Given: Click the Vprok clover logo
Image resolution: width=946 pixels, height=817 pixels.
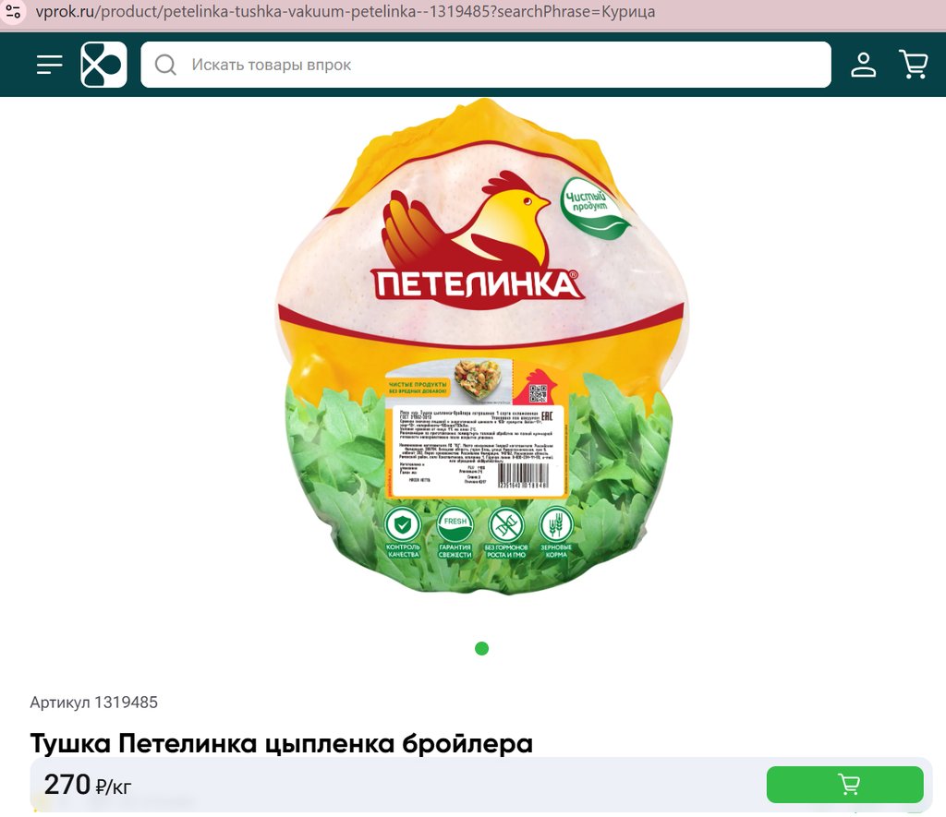Looking at the screenshot, I should 103,65.
